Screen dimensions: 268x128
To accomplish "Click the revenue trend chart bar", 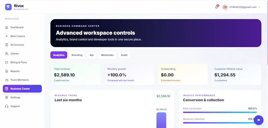I will (x=161, y=120).
